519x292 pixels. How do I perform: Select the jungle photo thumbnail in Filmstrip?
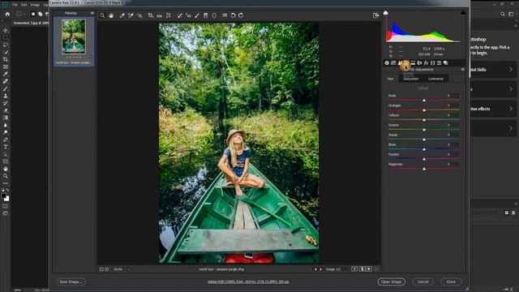tap(74, 36)
